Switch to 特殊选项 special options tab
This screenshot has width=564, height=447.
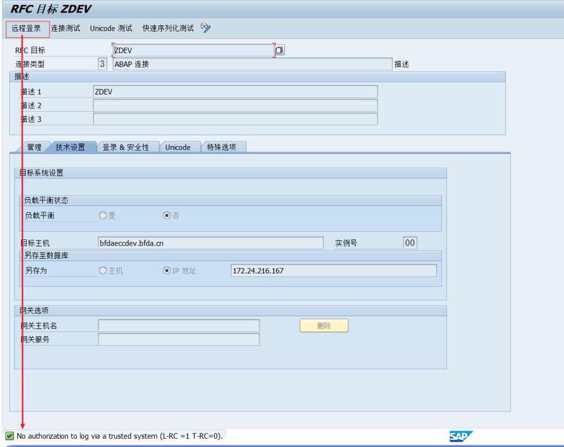coord(221,147)
